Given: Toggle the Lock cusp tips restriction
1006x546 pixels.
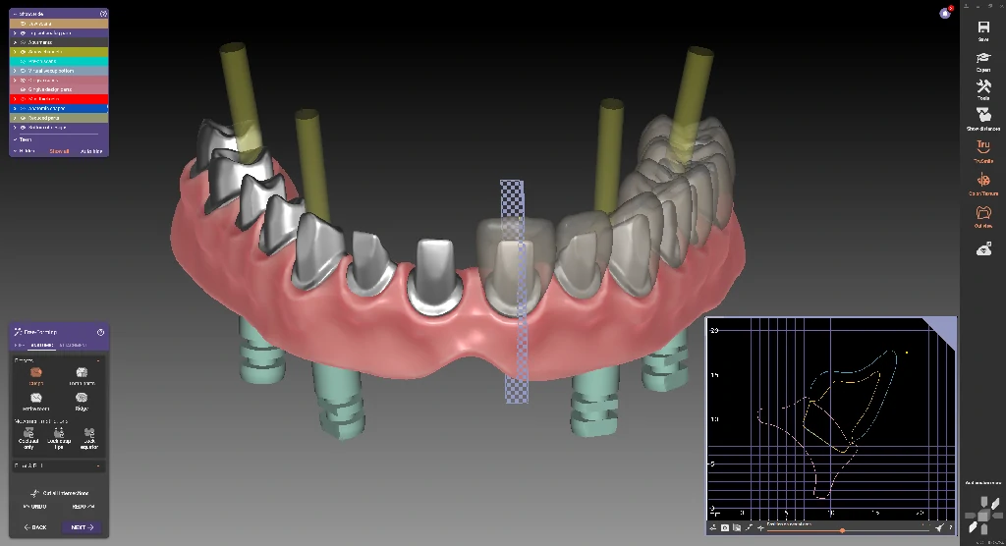Looking at the screenshot, I should tap(59, 436).
